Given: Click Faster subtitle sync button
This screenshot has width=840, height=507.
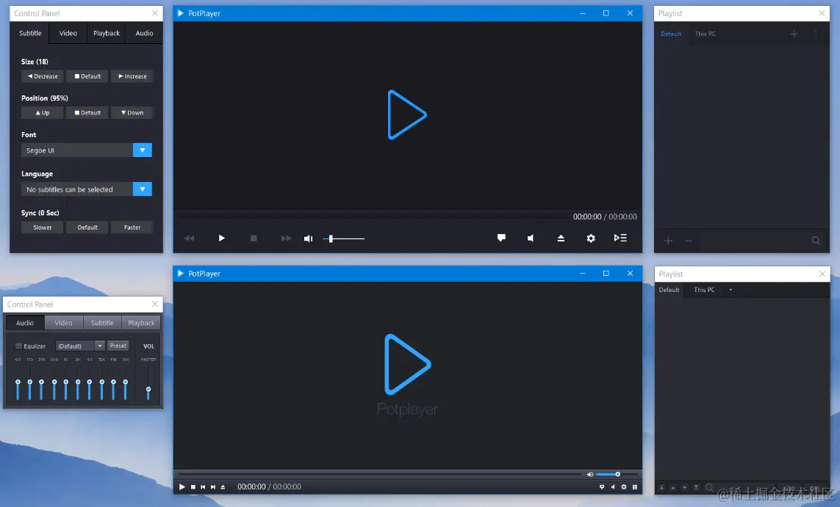Looking at the screenshot, I should tap(132, 227).
